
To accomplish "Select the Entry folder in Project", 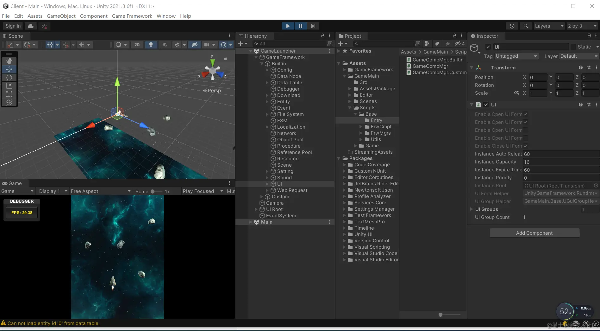I will [376, 120].
